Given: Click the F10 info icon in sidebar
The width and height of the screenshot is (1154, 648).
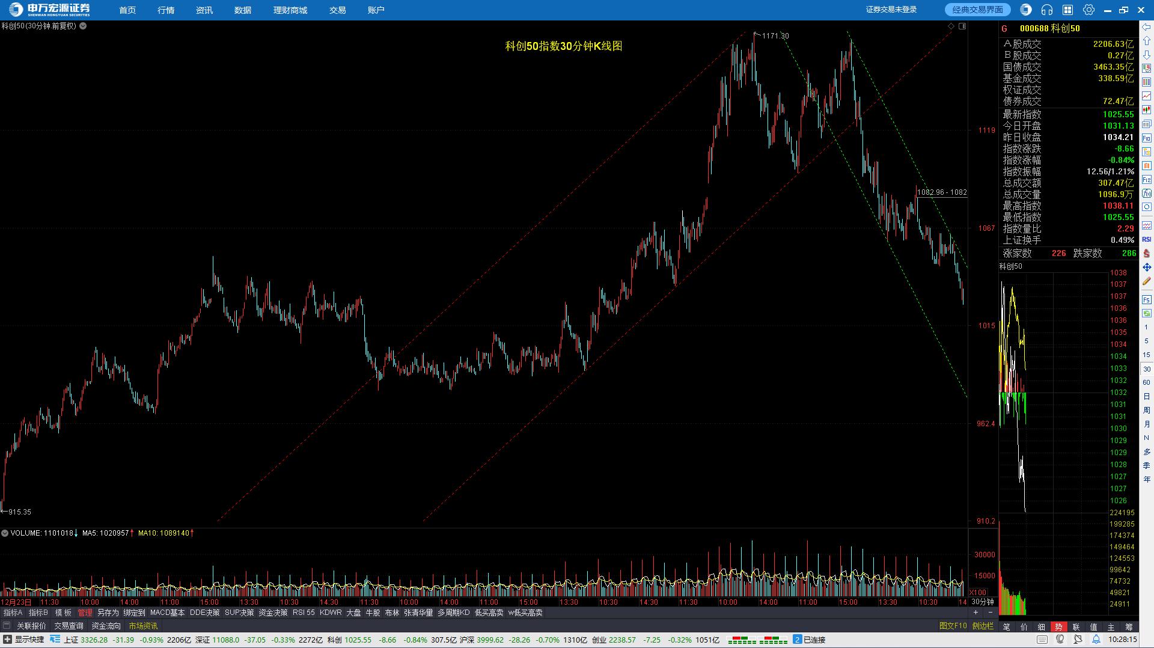Looking at the screenshot, I should pyautogui.click(x=1147, y=138).
